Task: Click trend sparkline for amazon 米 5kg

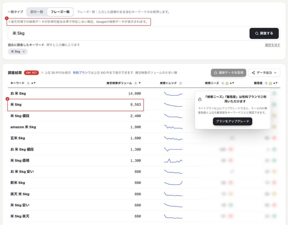Action: click(173, 127)
